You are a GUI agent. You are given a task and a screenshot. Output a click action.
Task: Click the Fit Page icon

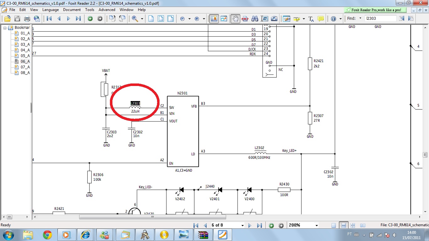pos(161,19)
